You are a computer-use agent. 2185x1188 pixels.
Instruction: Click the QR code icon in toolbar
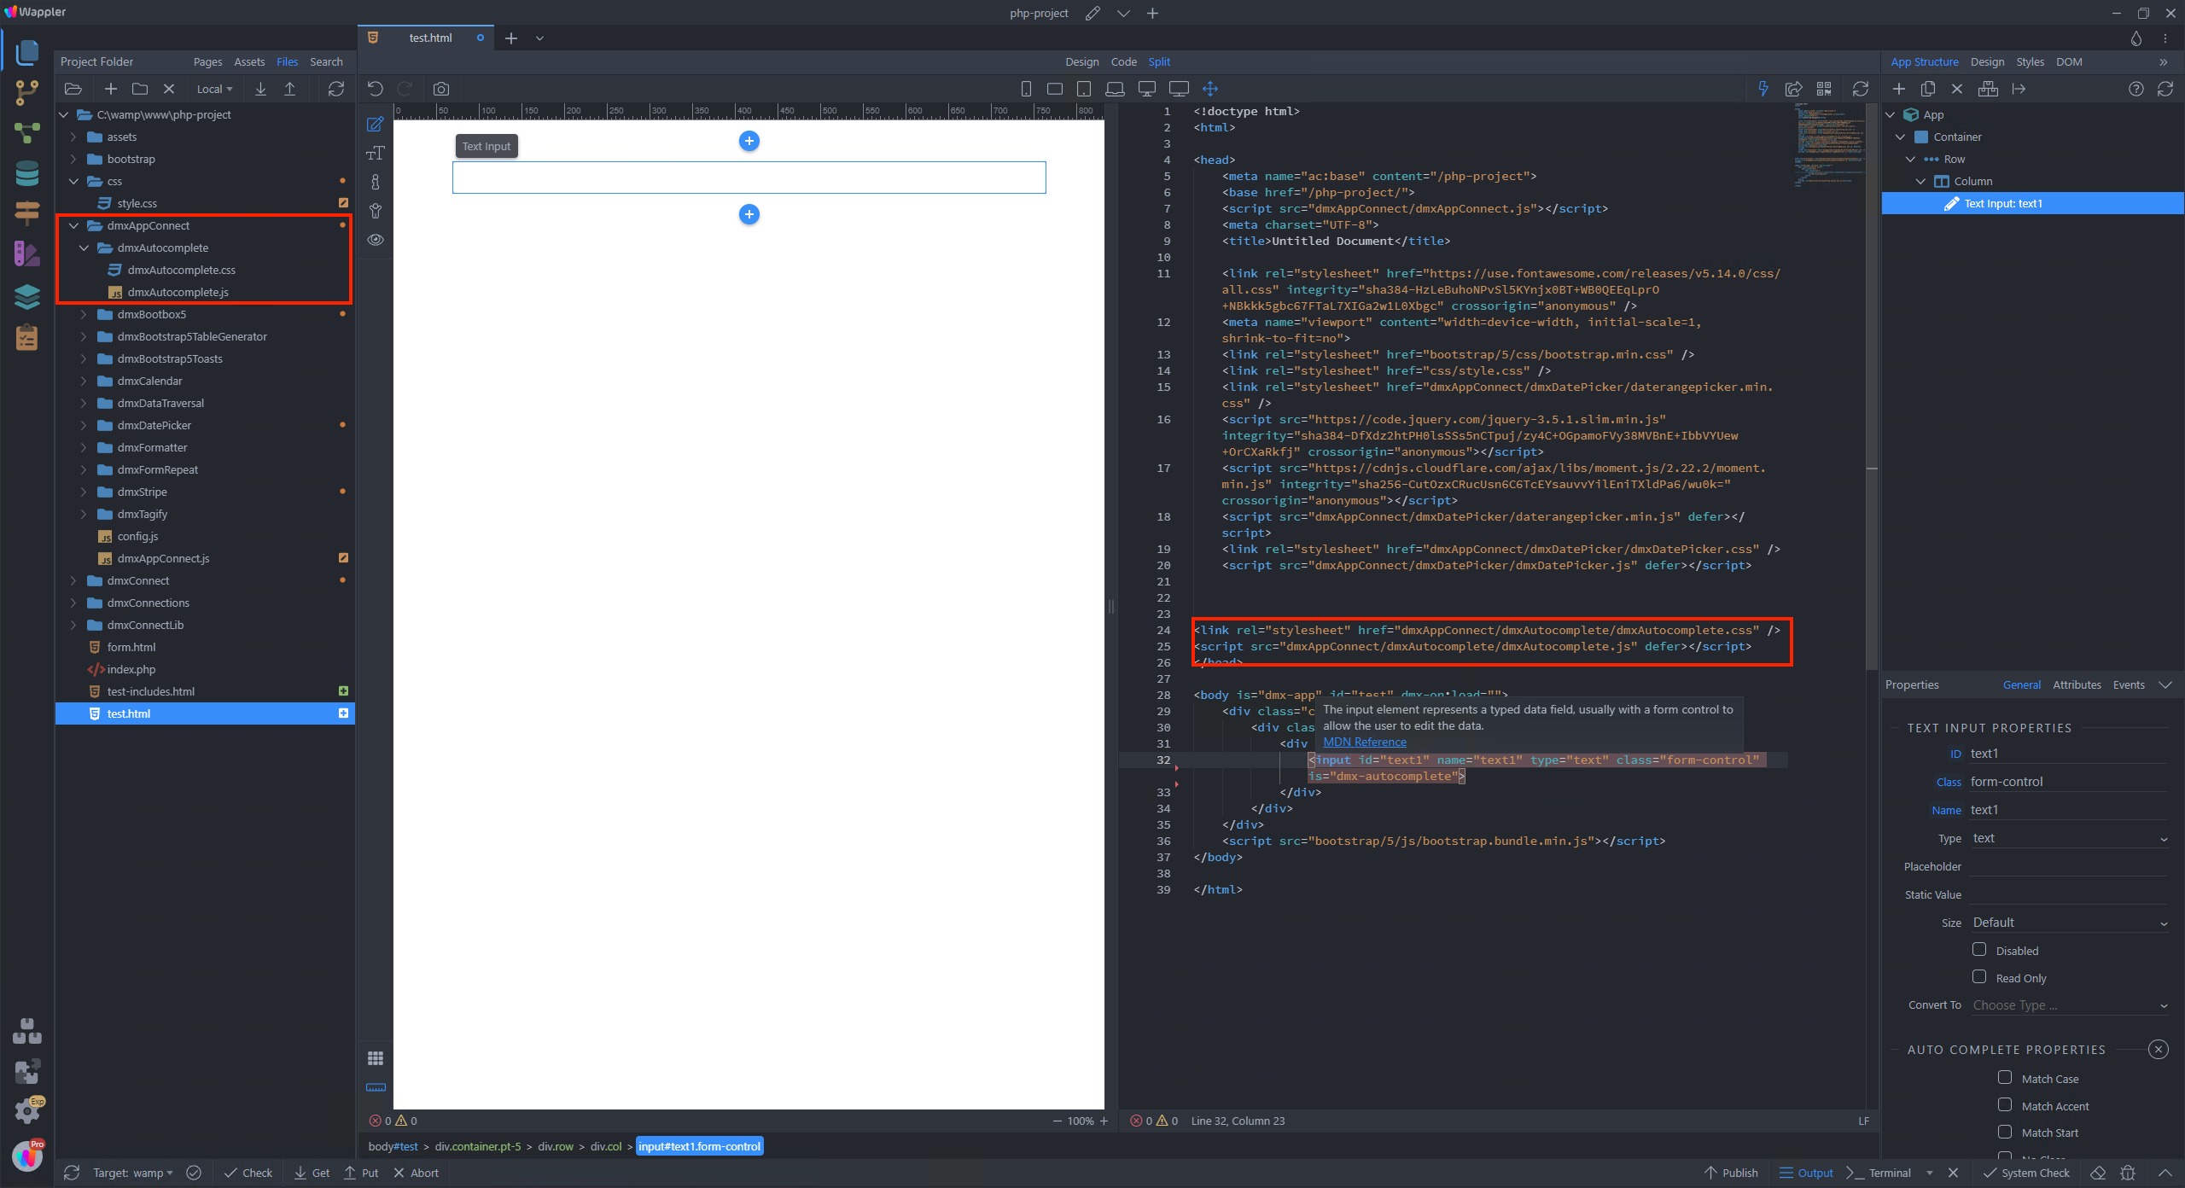tap(1824, 89)
